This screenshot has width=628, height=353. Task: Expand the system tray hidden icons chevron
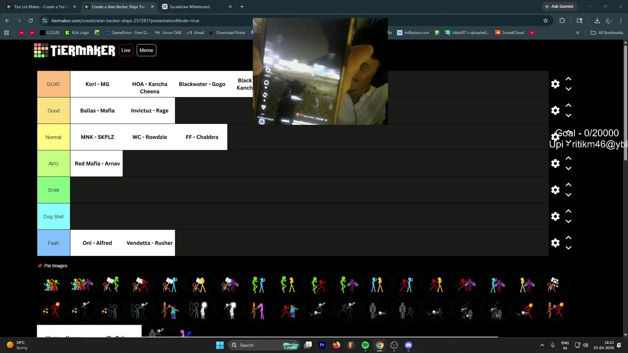542,345
